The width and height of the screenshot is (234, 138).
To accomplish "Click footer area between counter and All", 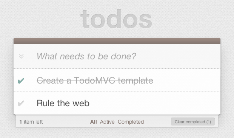I will [66, 122].
